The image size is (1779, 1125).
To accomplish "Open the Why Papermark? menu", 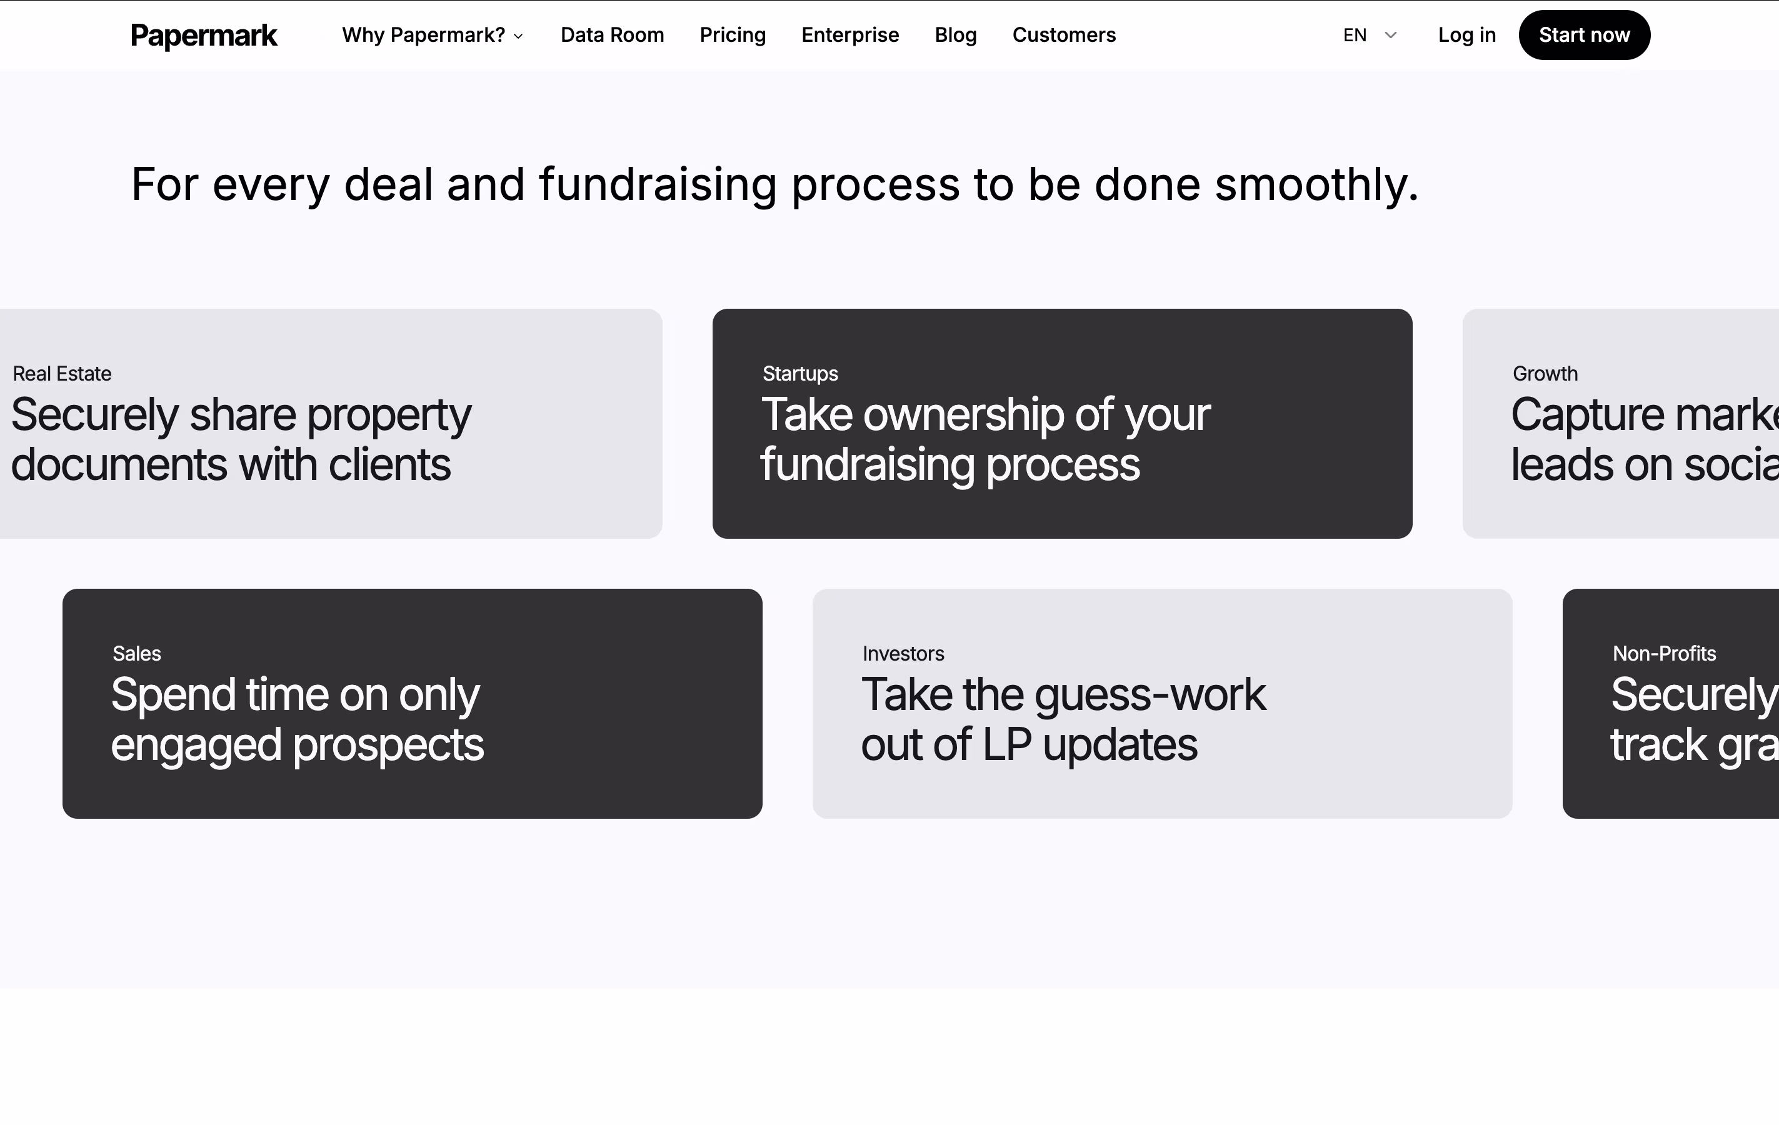I will [423, 36].
